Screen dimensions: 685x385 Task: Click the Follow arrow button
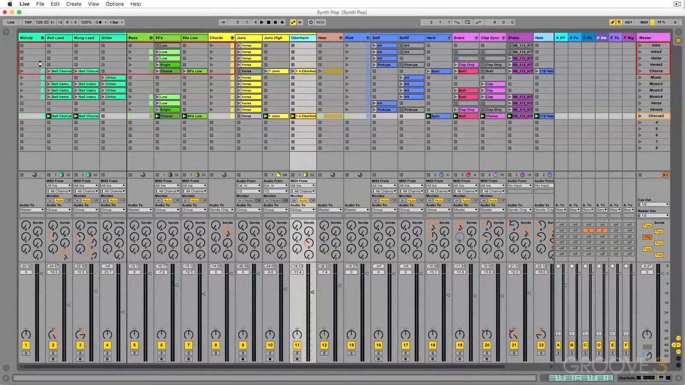tap(223, 22)
